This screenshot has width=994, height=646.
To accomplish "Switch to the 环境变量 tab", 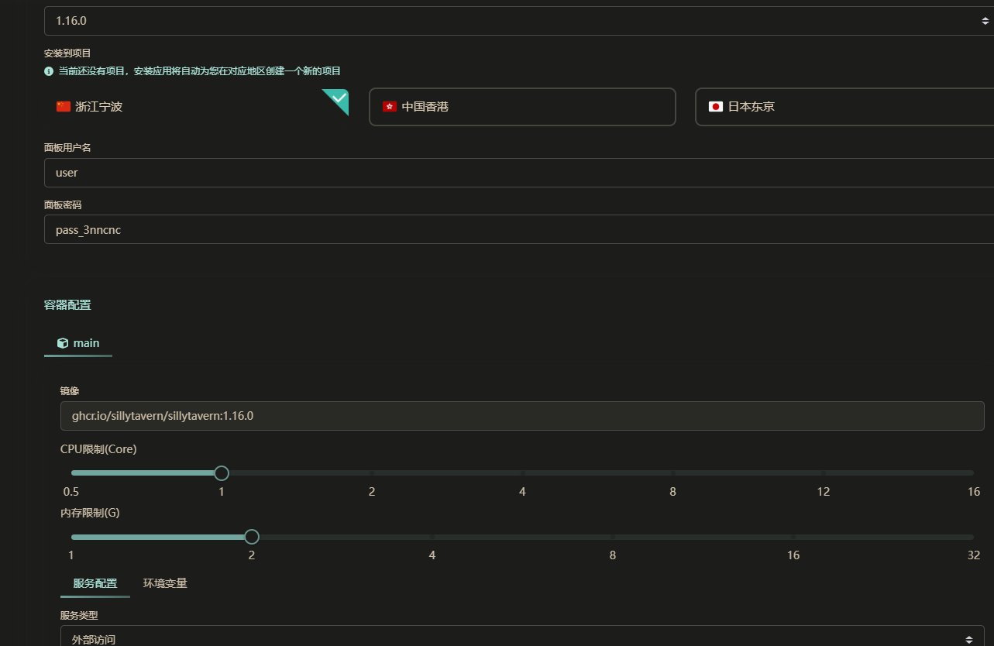I will click(165, 583).
